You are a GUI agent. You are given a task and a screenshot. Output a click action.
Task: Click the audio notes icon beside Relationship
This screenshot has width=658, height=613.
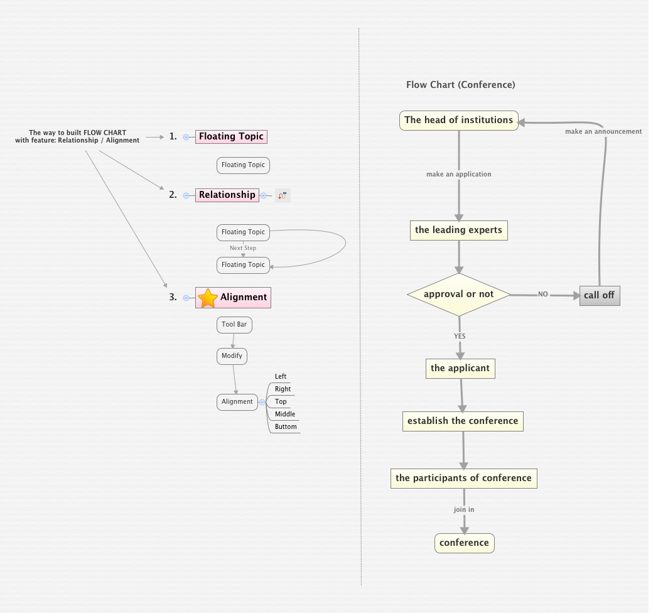pyautogui.click(x=281, y=195)
